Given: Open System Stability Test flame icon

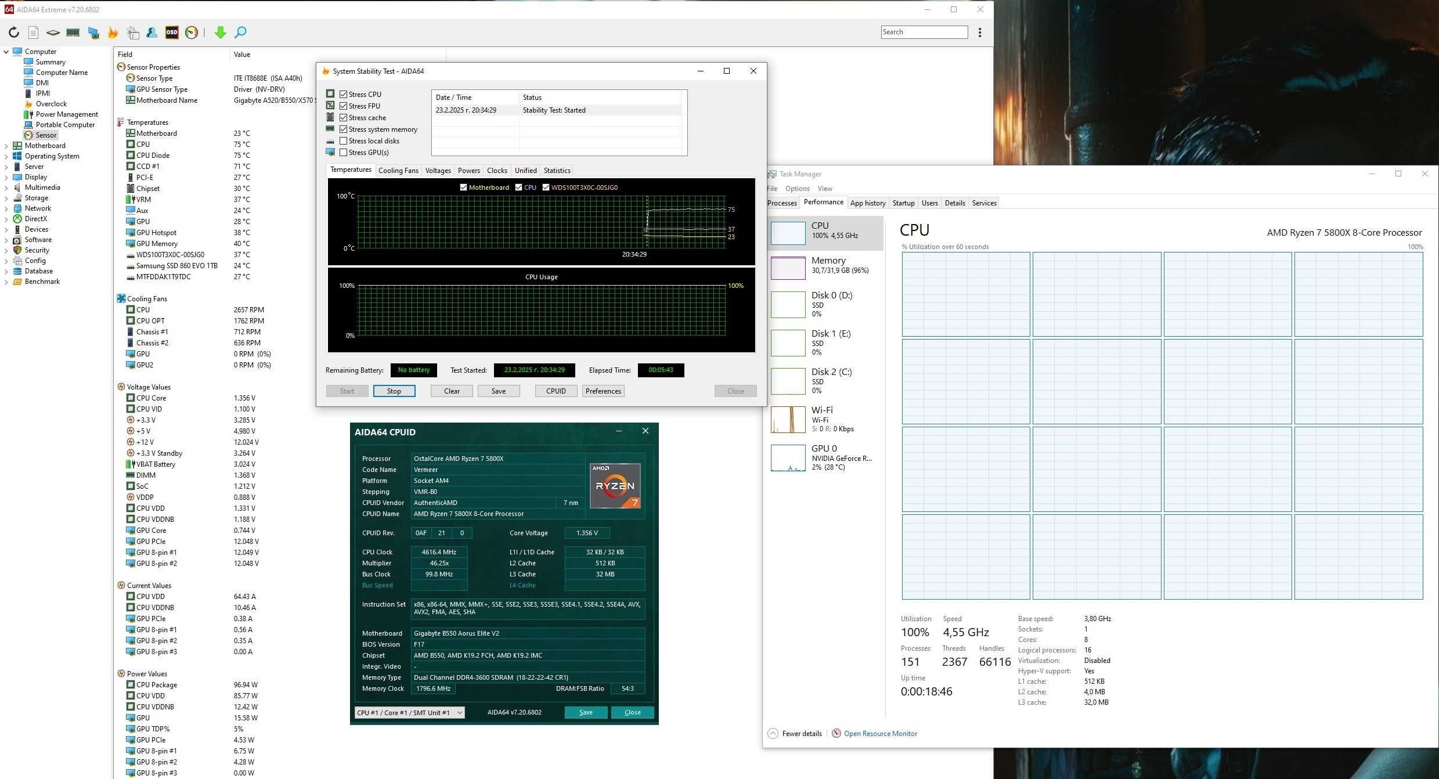Looking at the screenshot, I should click(113, 33).
